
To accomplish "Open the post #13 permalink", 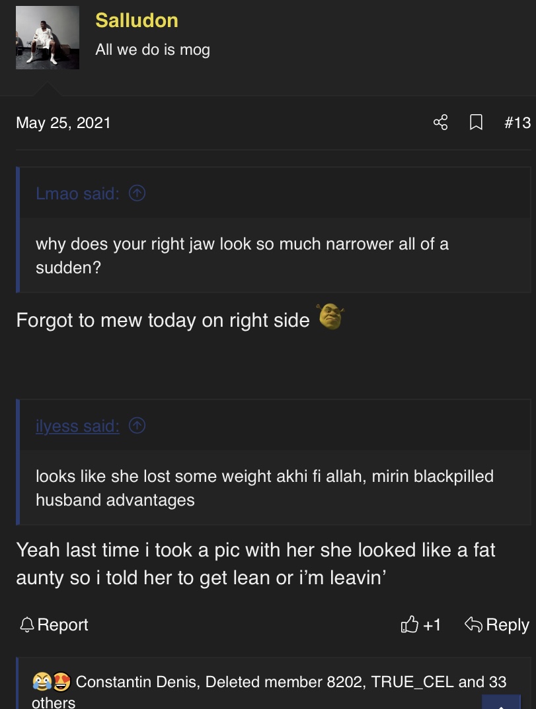I will tap(517, 123).
